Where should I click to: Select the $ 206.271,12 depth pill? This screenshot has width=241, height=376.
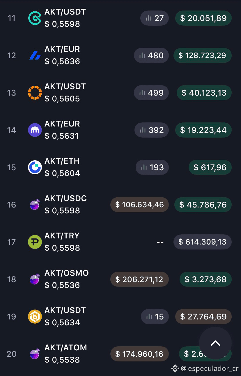point(139,279)
